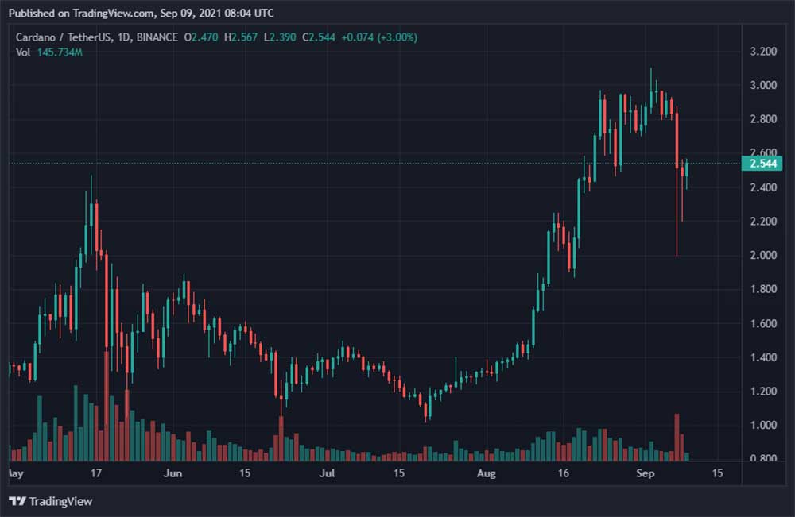The width and height of the screenshot is (795, 517).
Task: Click the Jun month label on time axis
Action: (173, 473)
